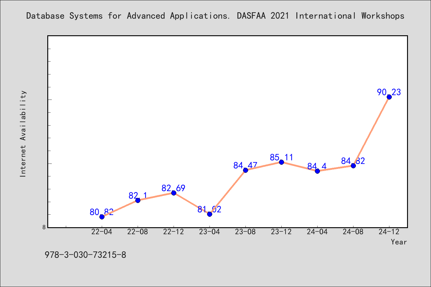431x287 pixels.
Task: Select the data point labeled 80.82
Action: (102, 217)
